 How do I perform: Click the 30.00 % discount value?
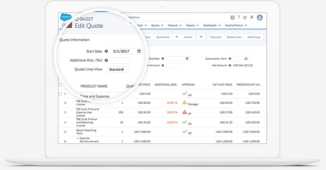pyautogui.click(x=172, y=112)
